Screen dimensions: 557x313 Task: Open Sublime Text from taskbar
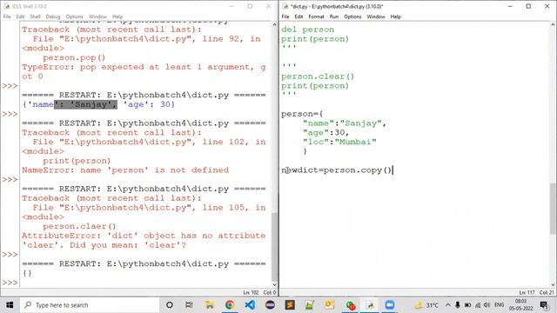click(x=290, y=305)
